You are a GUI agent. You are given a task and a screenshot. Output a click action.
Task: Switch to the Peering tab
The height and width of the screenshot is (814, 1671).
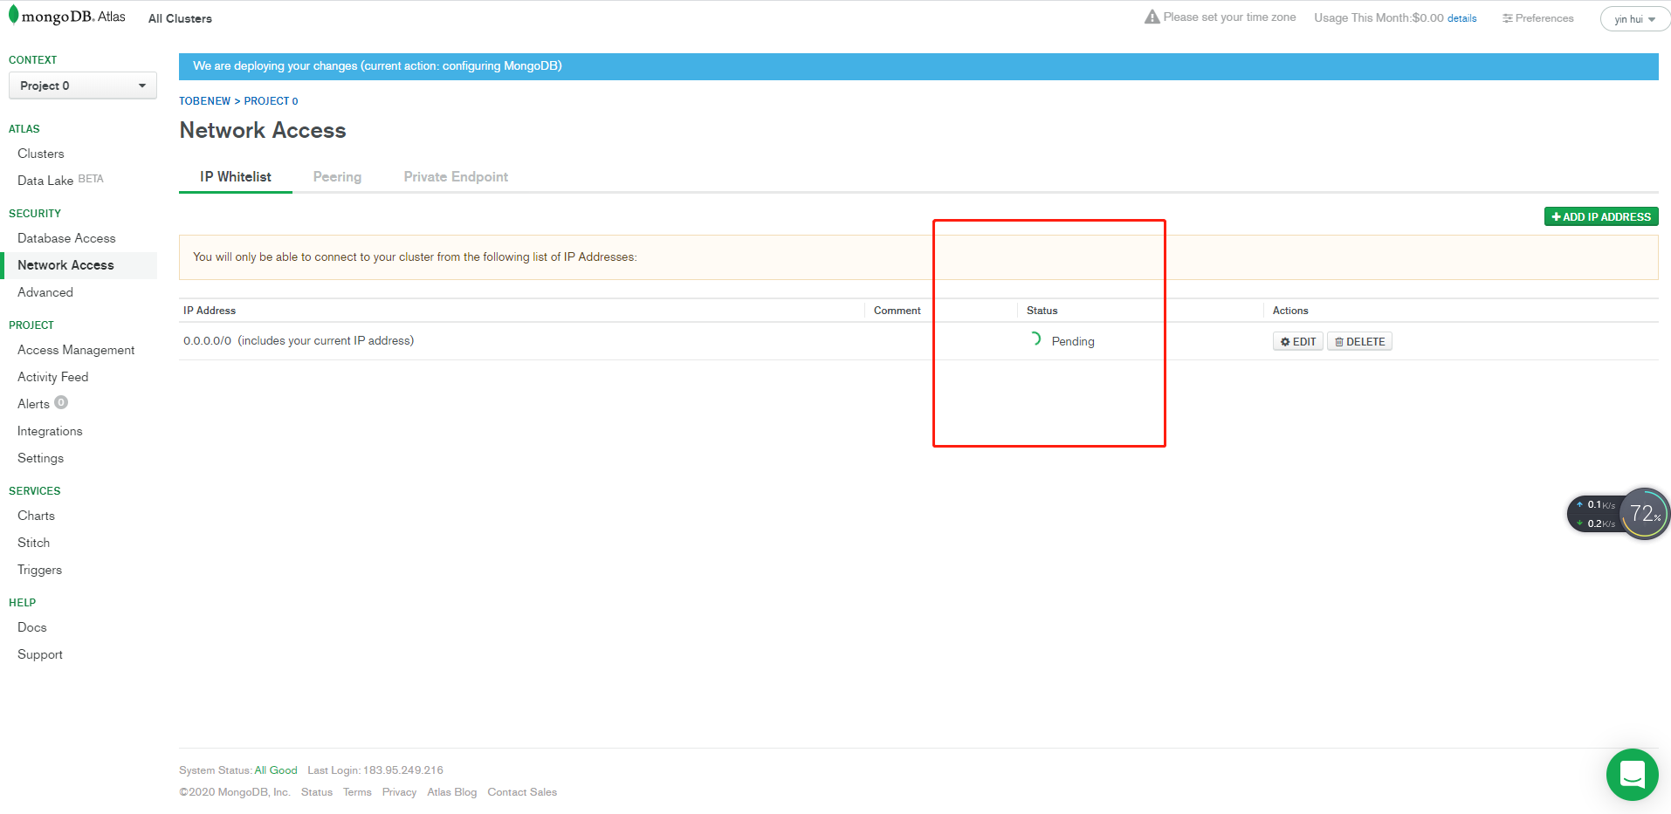click(x=337, y=177)
